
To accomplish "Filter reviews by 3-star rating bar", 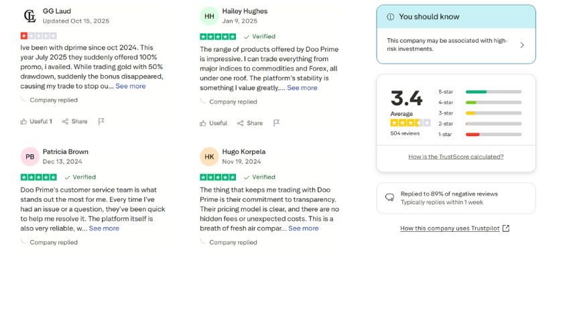I will tap(493, 113).
